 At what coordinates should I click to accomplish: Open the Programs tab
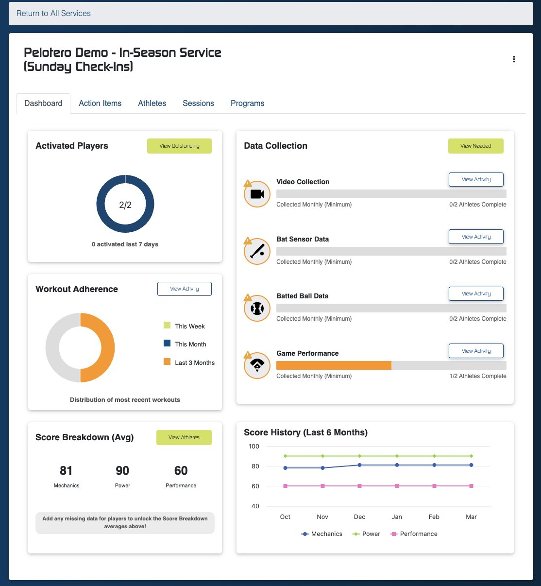[x=247, y=103]
